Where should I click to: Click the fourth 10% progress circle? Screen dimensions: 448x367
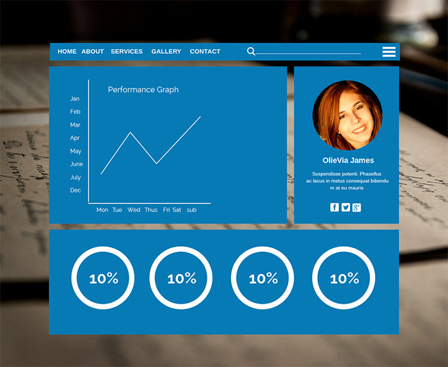pyautogui.click(x=344, y=278)
